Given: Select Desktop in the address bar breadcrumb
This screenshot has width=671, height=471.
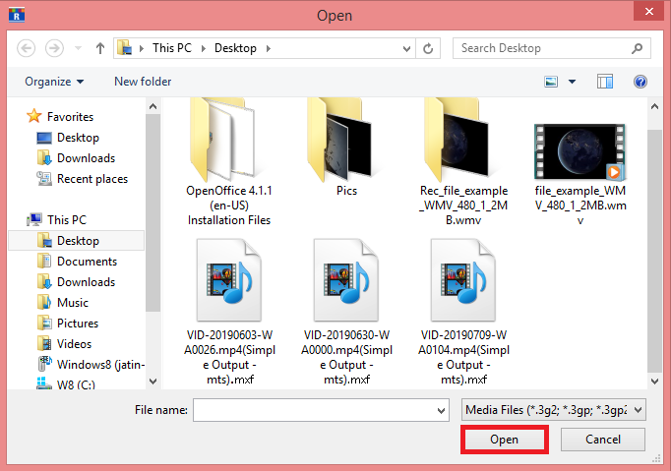Looking at the screenshot, I should (235, 48).
